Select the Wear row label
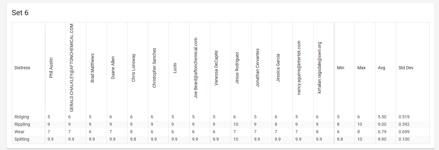The height and width of the screenshot is (150, 439). (20, 132)
